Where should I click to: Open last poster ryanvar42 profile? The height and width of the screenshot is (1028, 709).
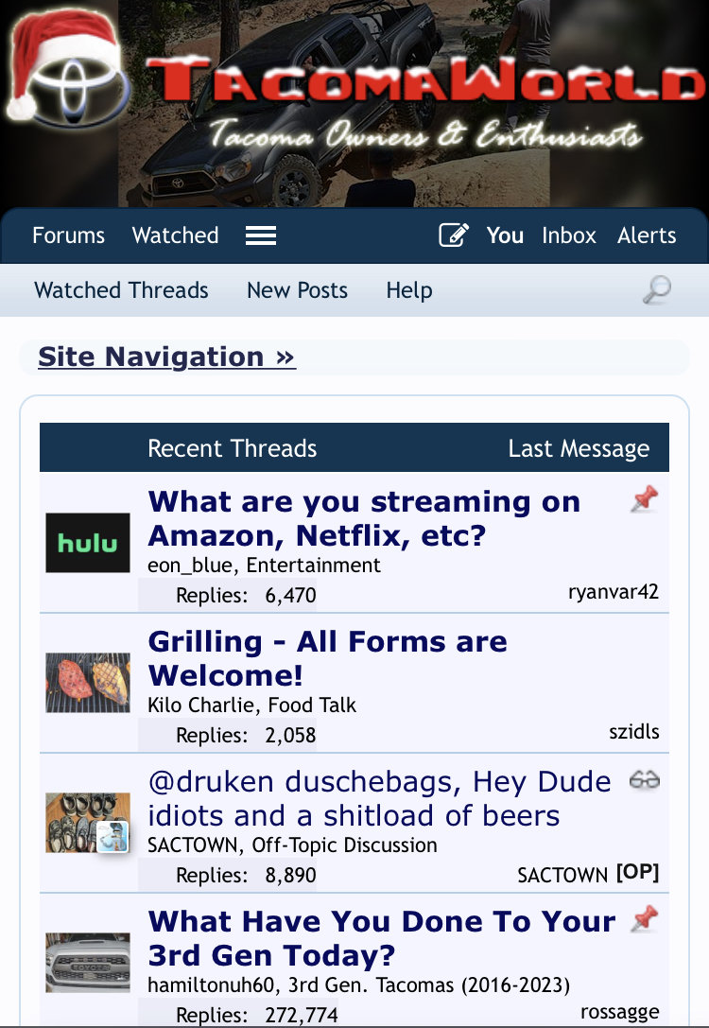coord(614,592)
